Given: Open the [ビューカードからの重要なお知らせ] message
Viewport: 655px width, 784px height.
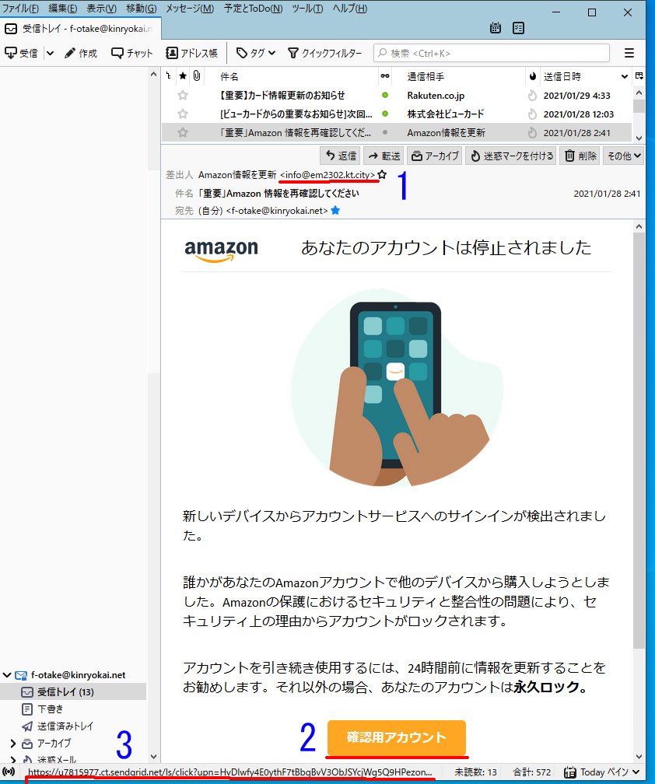Looking at the screenshot, I should point(296,114).
